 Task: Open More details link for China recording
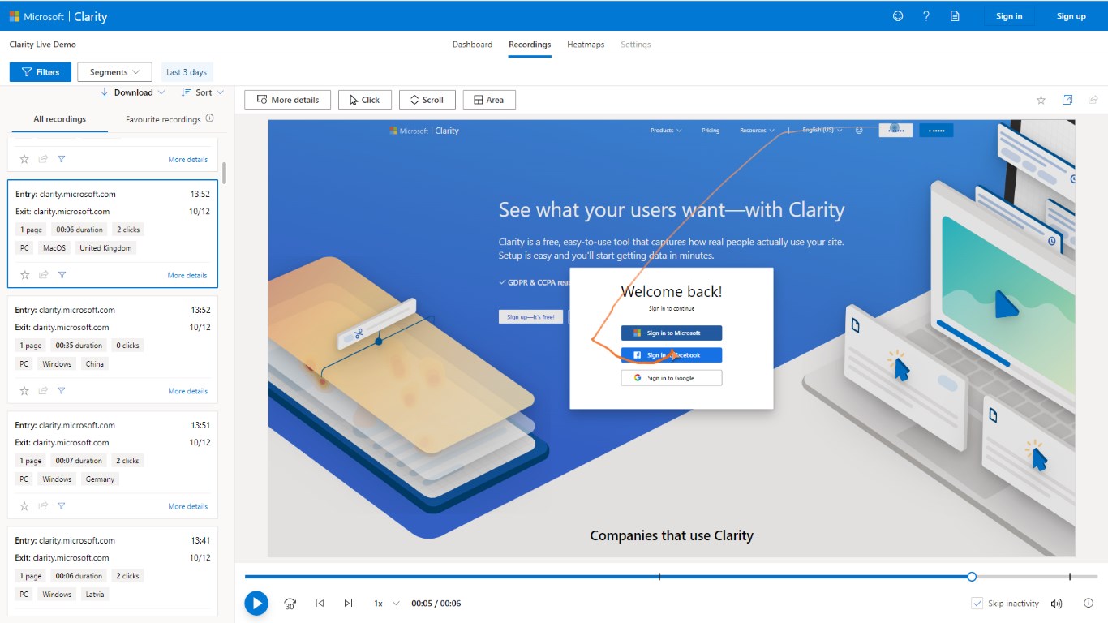point(187,391)
